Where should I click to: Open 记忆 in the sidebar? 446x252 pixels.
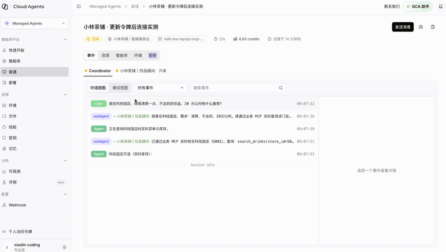34,148
